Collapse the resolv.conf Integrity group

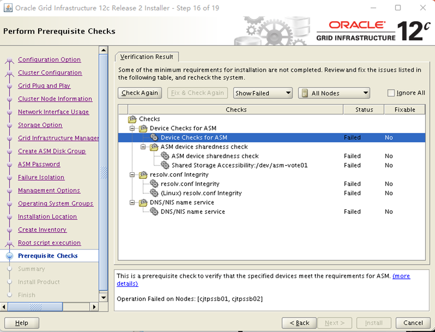(x=132, y=175)
